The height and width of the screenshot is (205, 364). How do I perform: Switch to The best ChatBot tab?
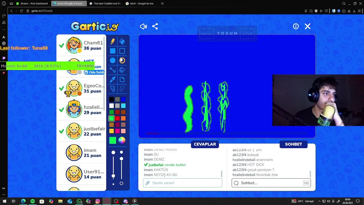click(x=105, y=3)
